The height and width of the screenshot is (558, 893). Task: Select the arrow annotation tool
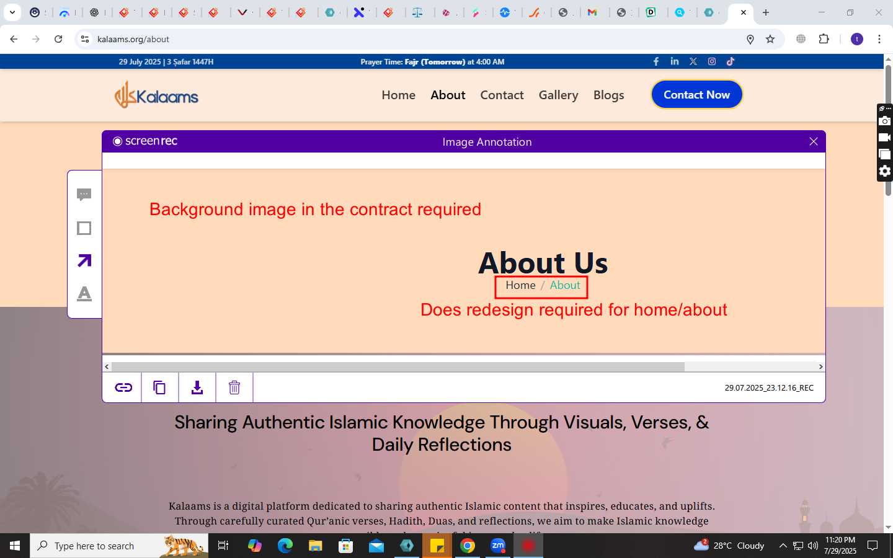84,260
